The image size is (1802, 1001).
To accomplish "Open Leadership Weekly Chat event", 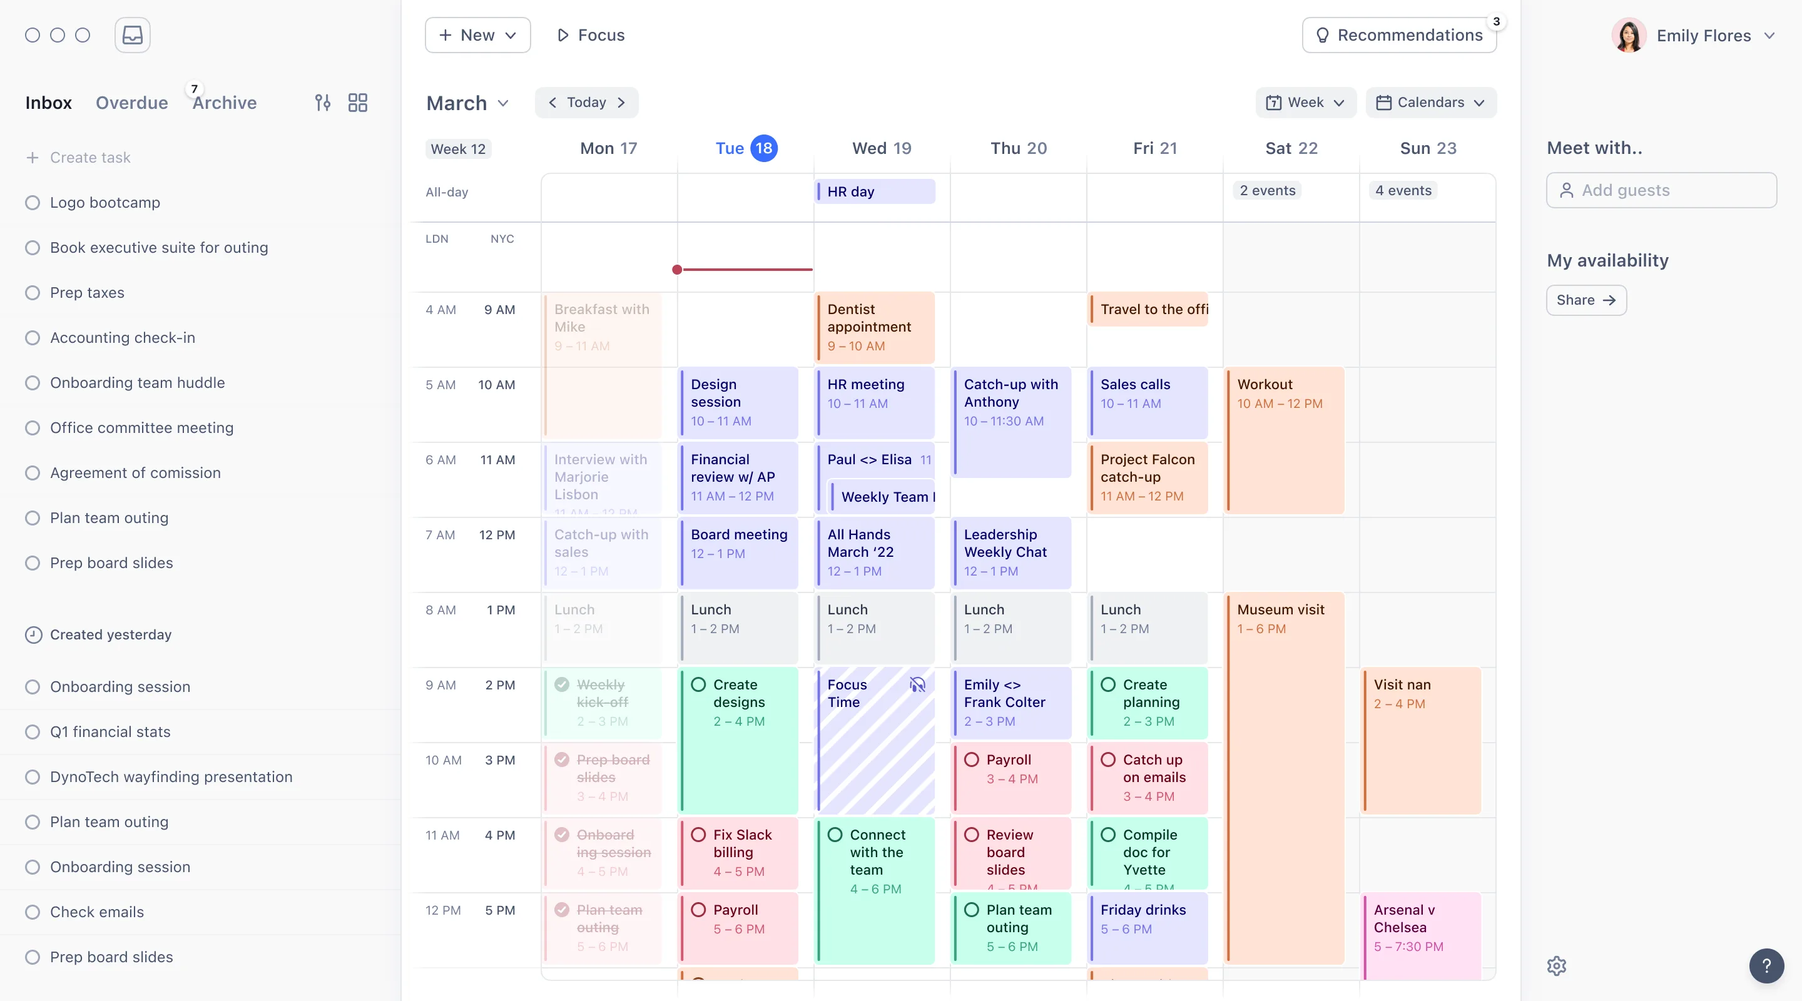I will point(1012,552).
